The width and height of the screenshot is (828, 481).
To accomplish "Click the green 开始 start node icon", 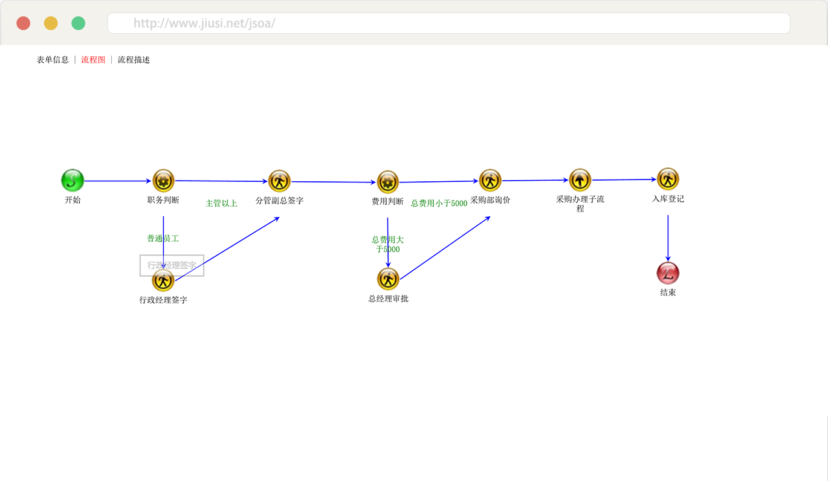I will [x=73, y=180].
